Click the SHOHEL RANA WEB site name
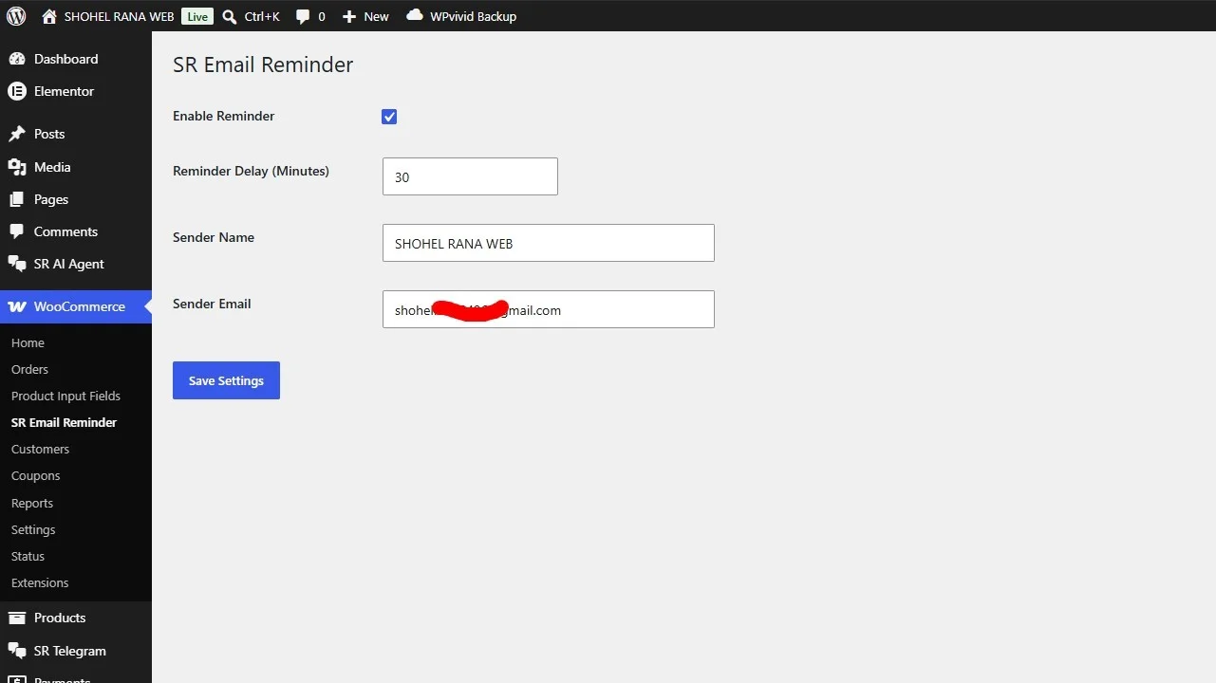Screen dimensions: 1216x683 point(120,16)
